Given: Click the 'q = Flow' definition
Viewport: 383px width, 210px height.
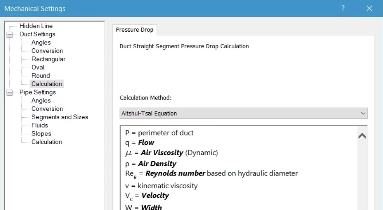Looking at the screenshot, I should point(140,142).
